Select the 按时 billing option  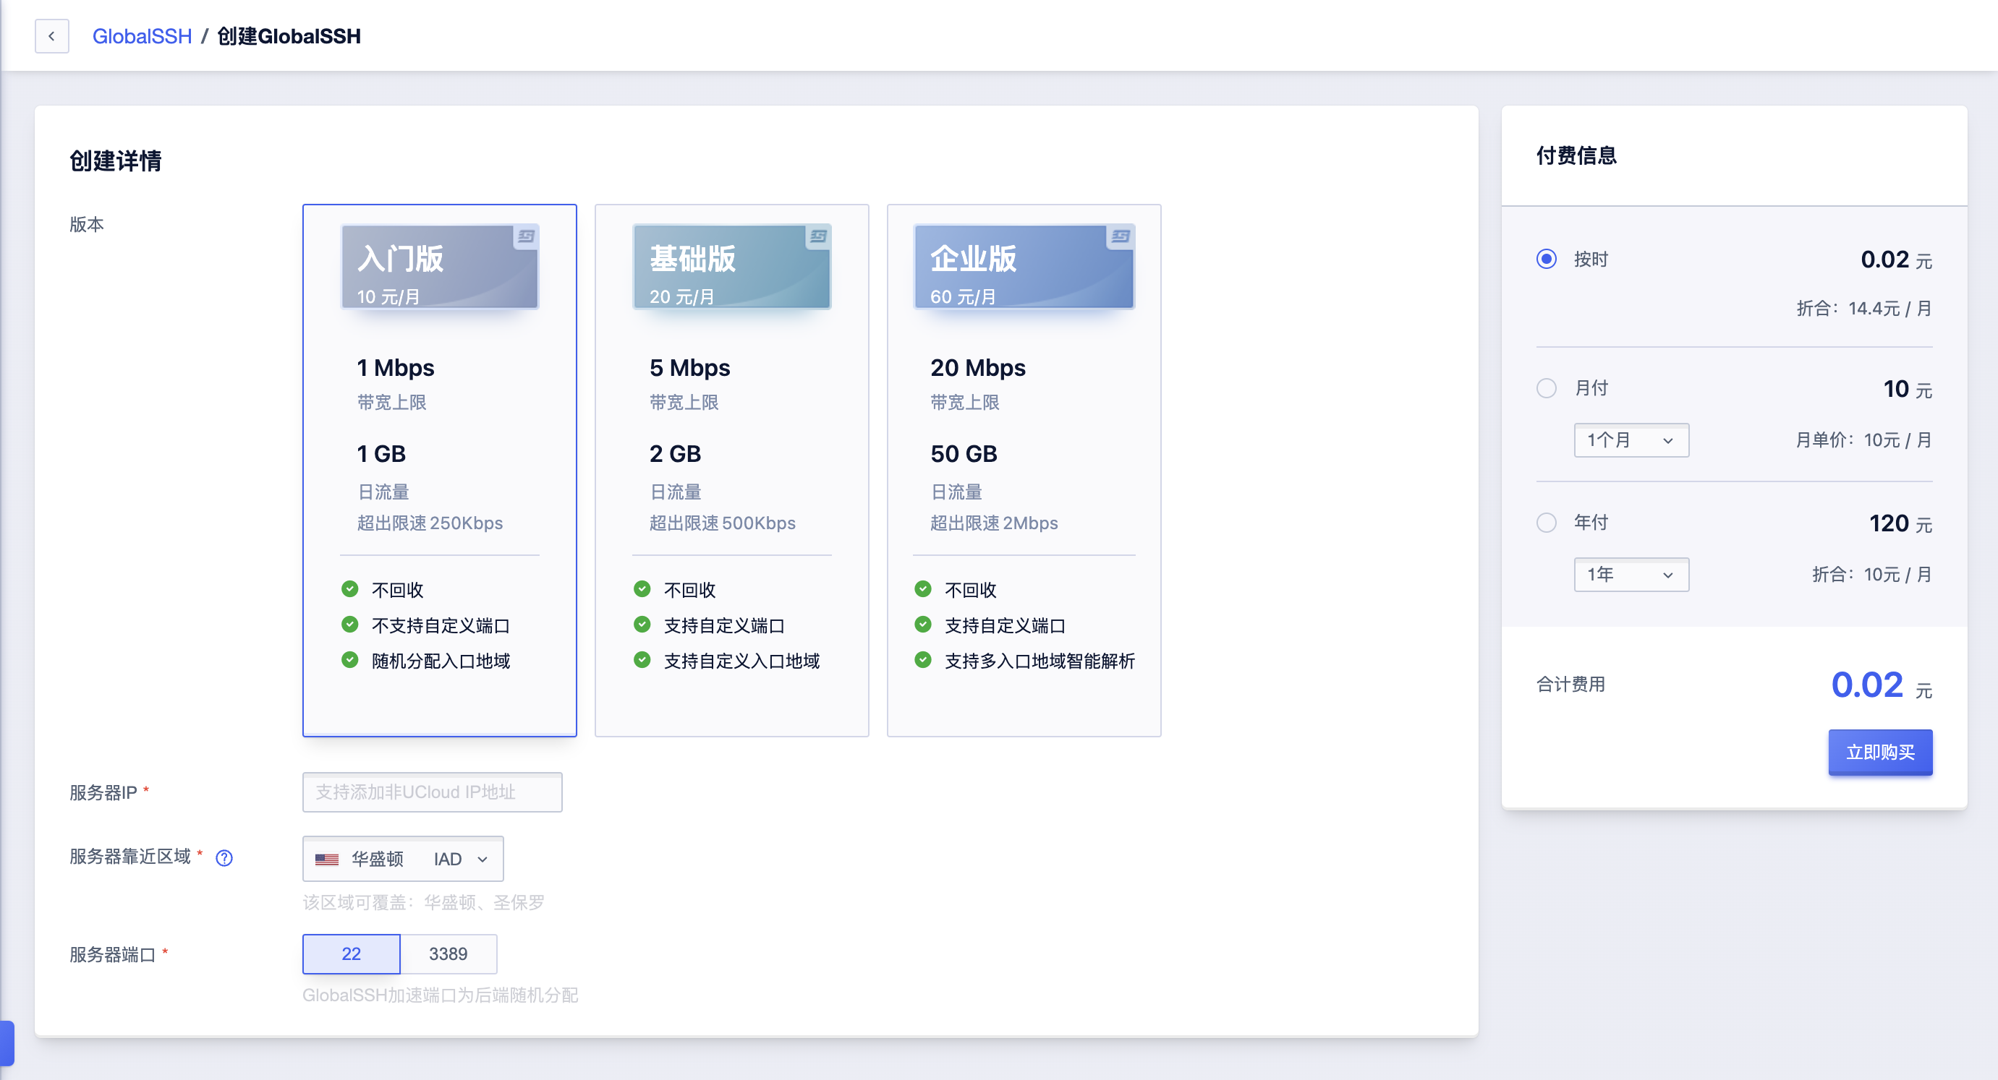tap(1546, 260)
